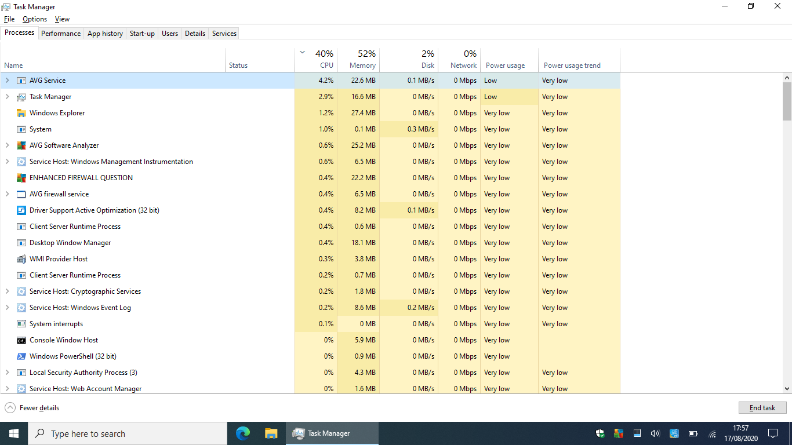The height and width of the screenshot is (445, 792).
Task: Sort processes by CPU column header
Action: coord(316,59)
